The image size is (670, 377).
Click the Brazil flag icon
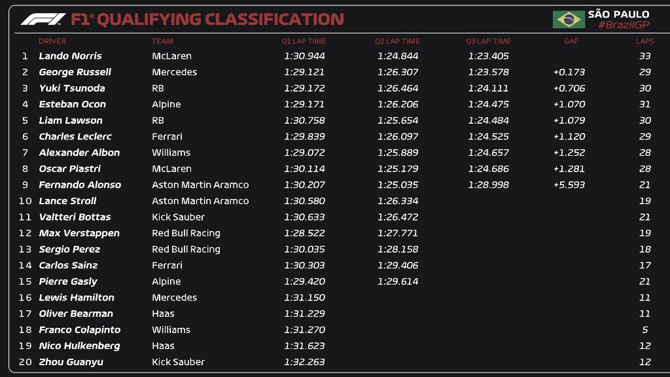point(569,20)
